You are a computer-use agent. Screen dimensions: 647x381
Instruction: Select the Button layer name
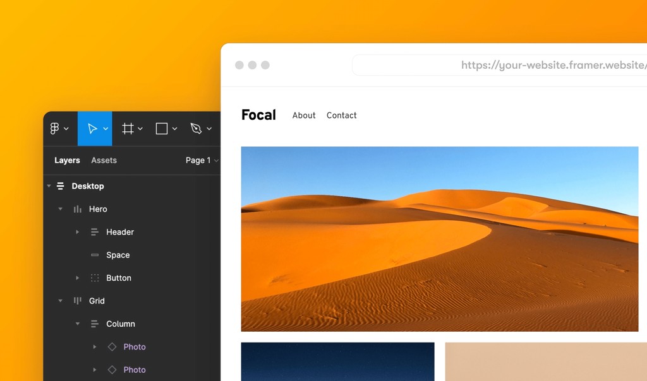point(119,278)
